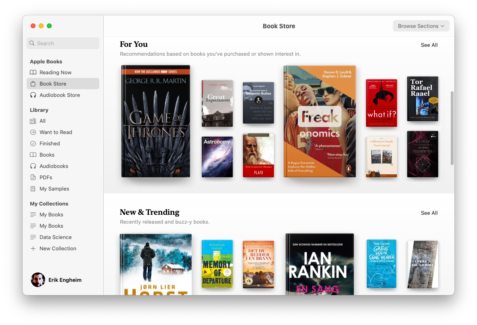477x325 pixels.
Task: Open Audiobooks in Library
Action: point(63,166)
